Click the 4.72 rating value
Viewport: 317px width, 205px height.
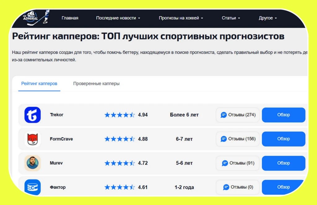coord(143,163)
